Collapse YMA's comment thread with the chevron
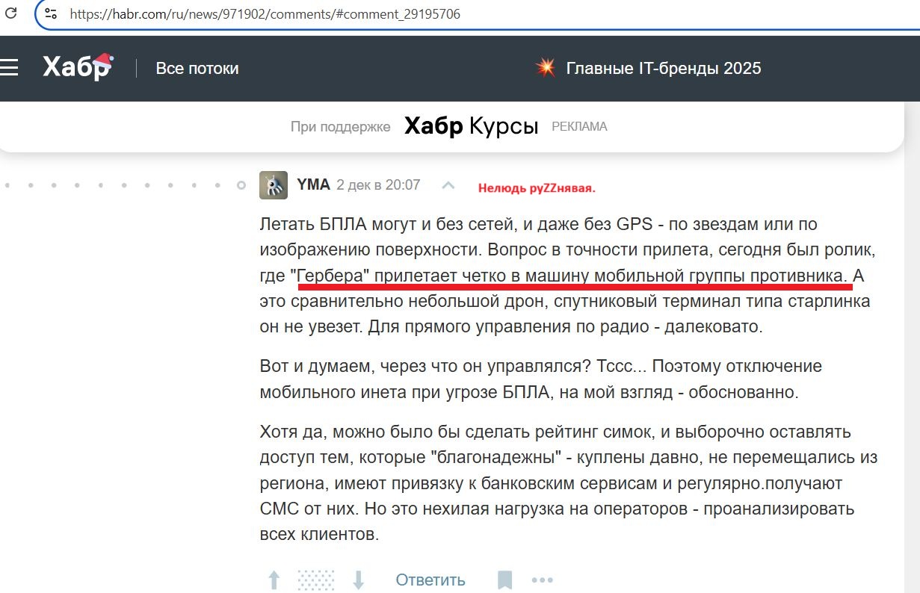This screenshot has width=920, height=593. [448, 184]
